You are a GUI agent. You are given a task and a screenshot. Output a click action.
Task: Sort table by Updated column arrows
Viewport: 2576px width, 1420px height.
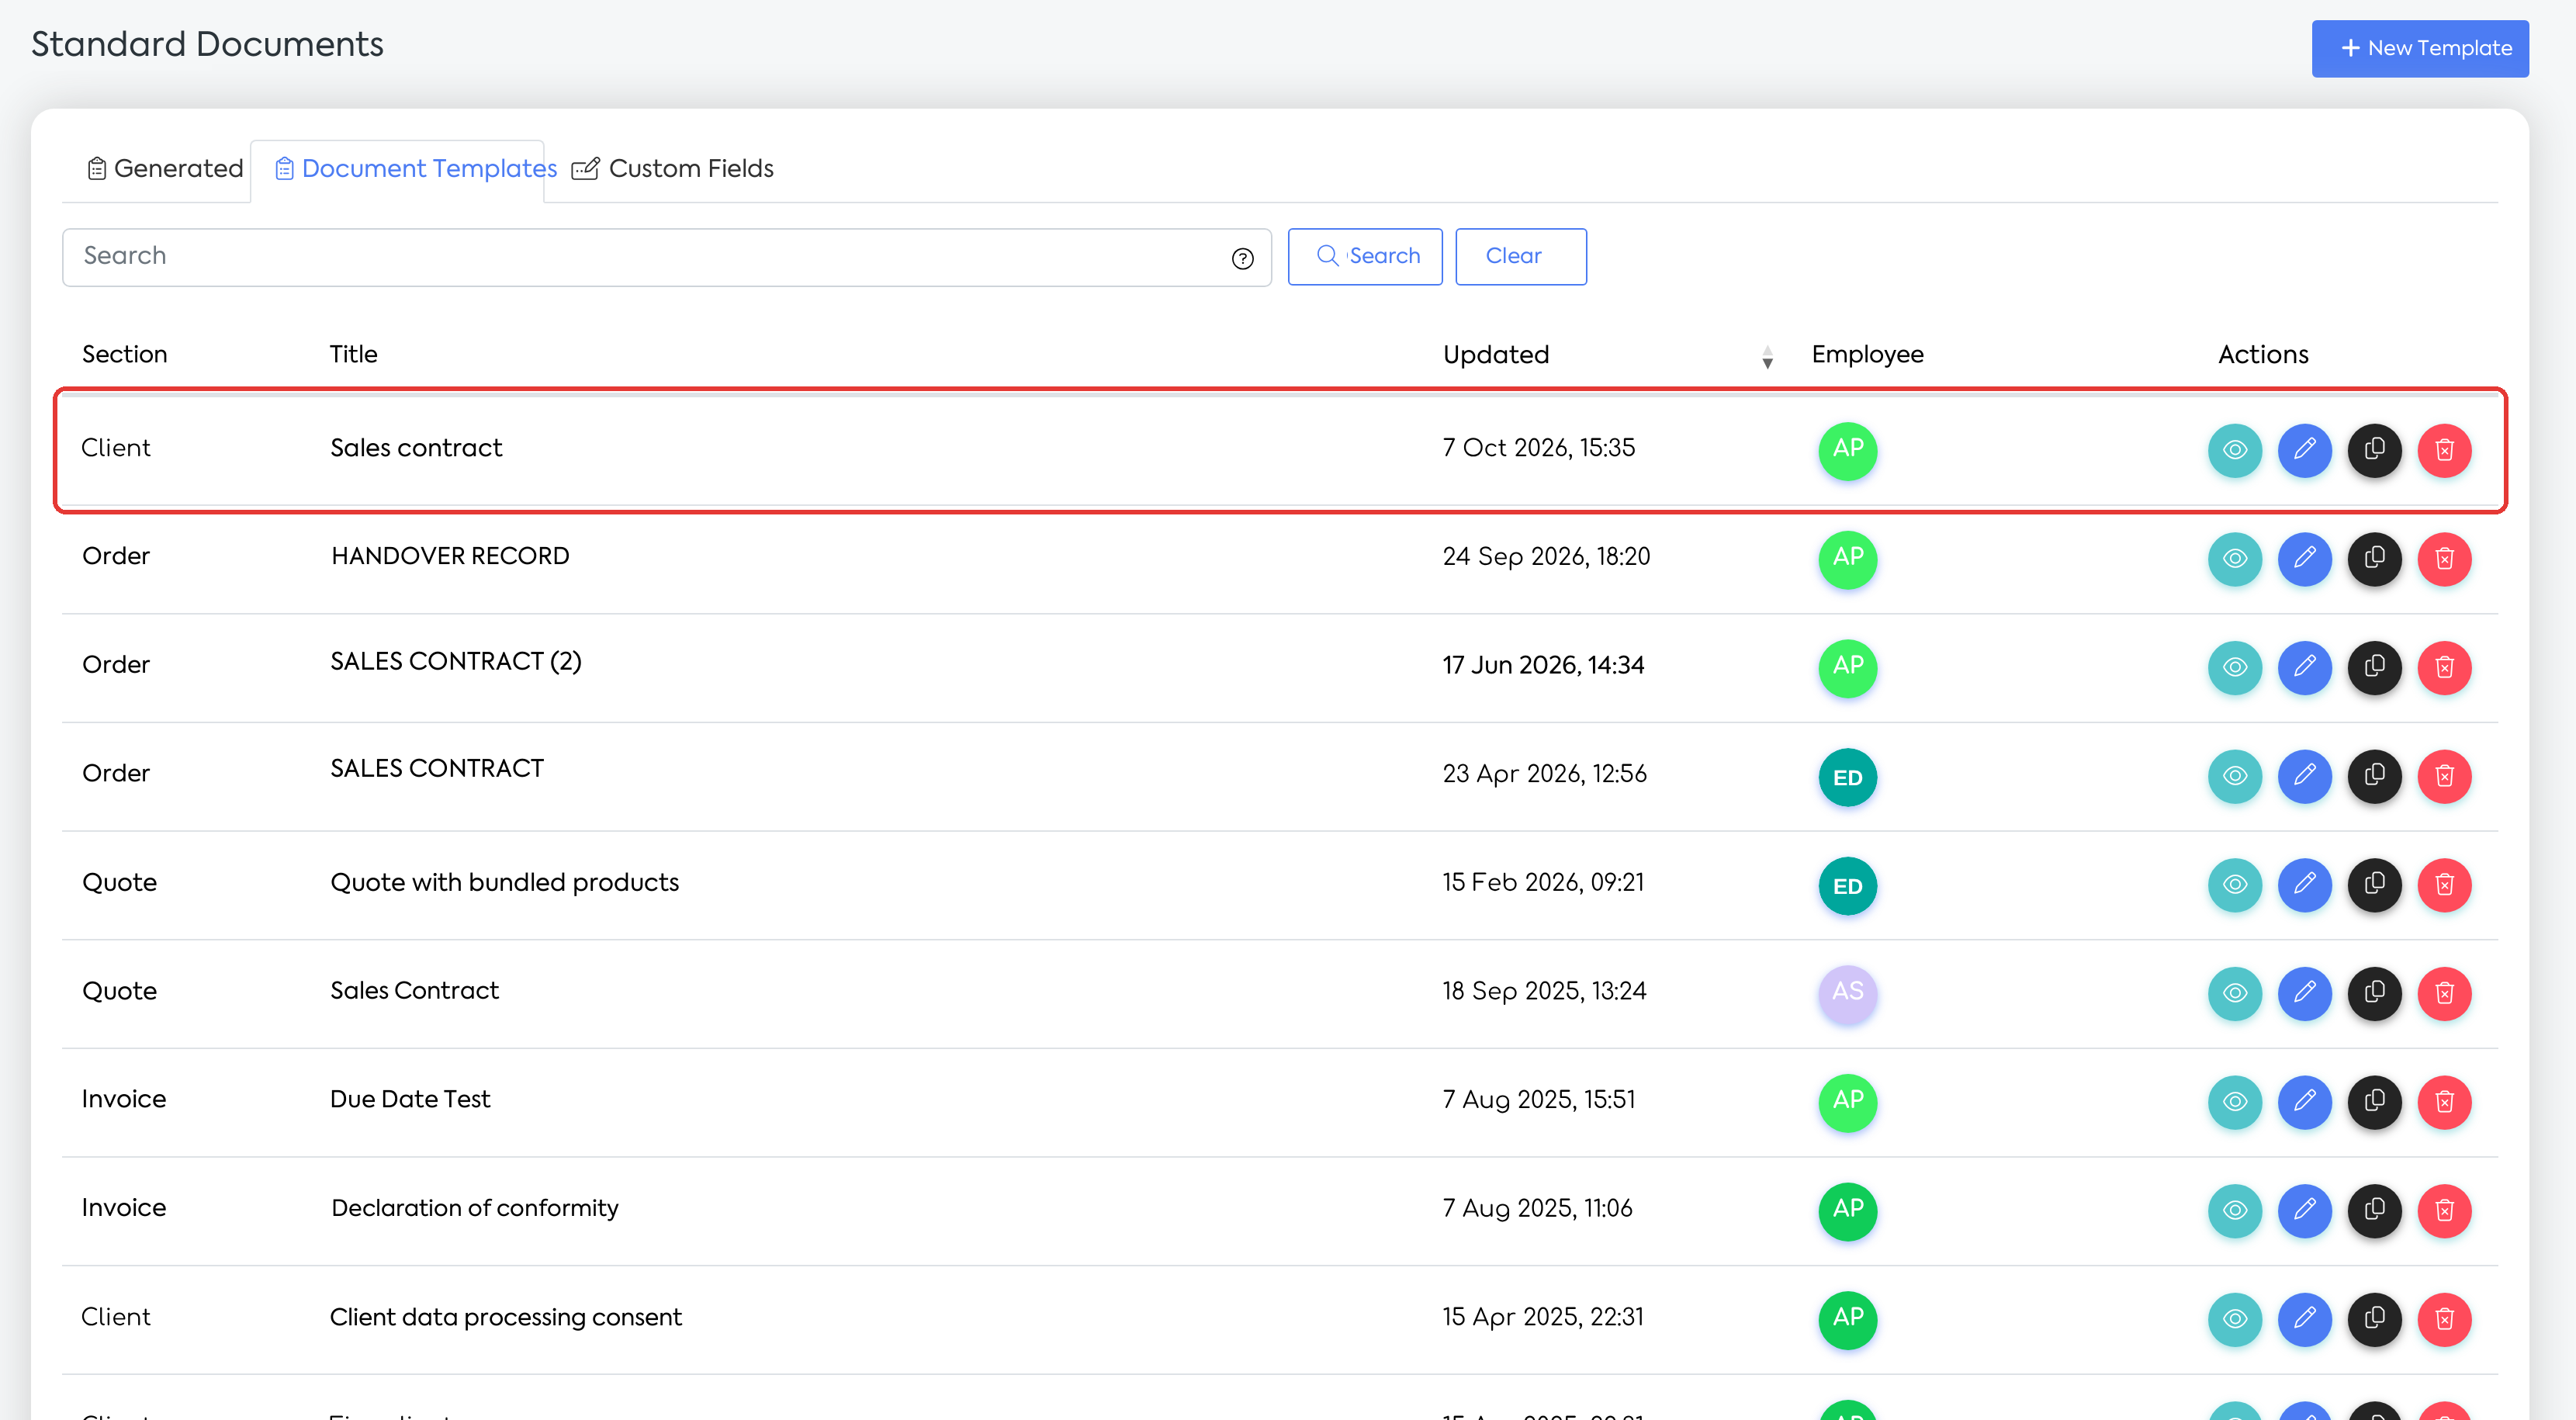tap(1768, 357)
